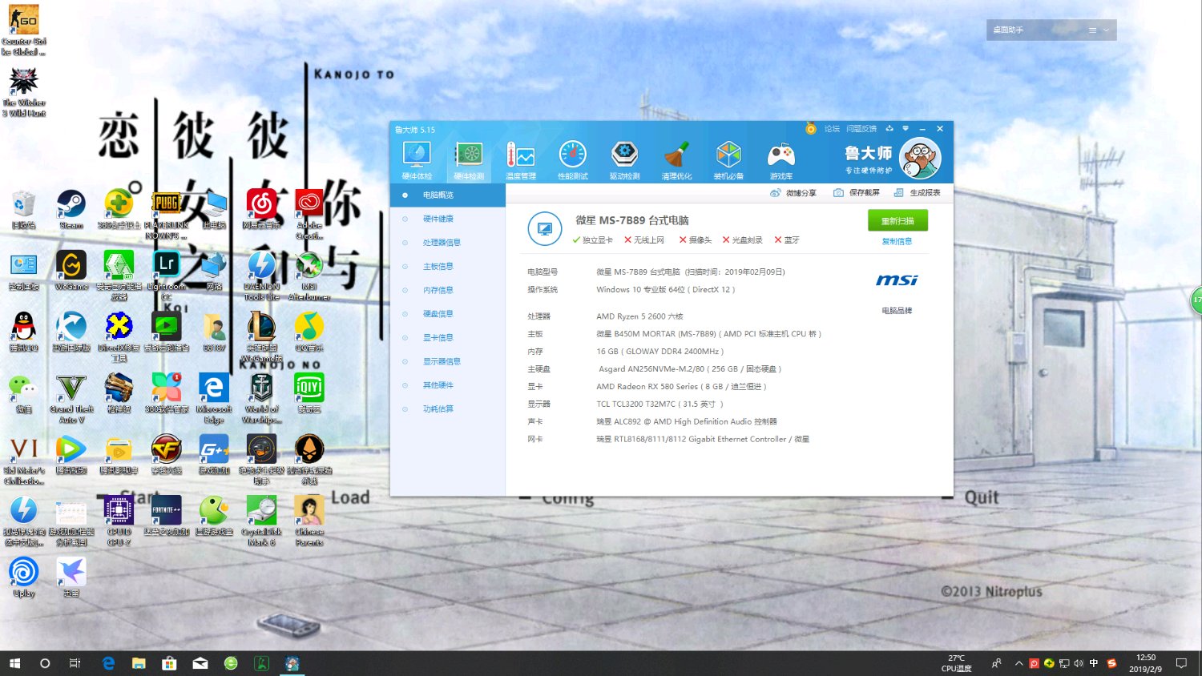Open the 问题反馈 link
The image size is (1202, 676).
tap(861, 129)
